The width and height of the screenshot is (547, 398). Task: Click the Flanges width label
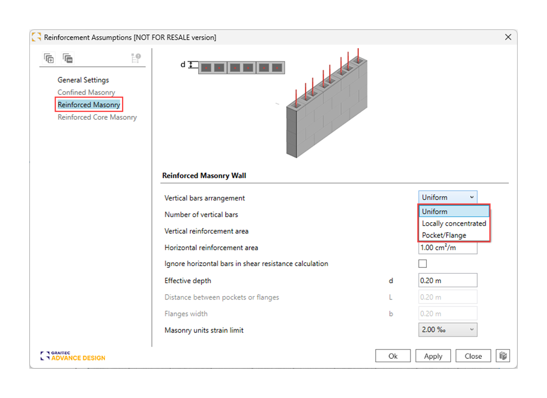pyautogui.click(x=186, y=314)
